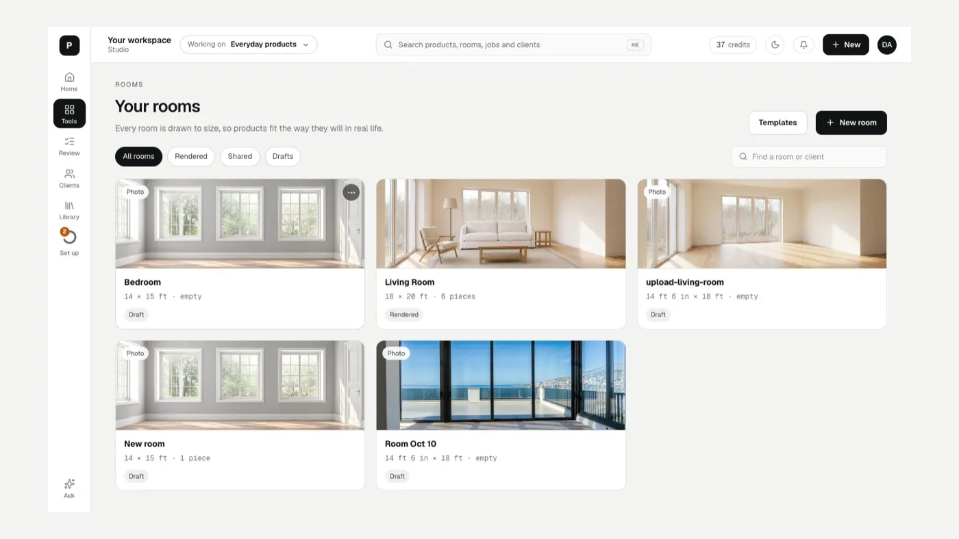The image size is (959, 539).
Task: Focus the global search field
Action: (513, 45)
